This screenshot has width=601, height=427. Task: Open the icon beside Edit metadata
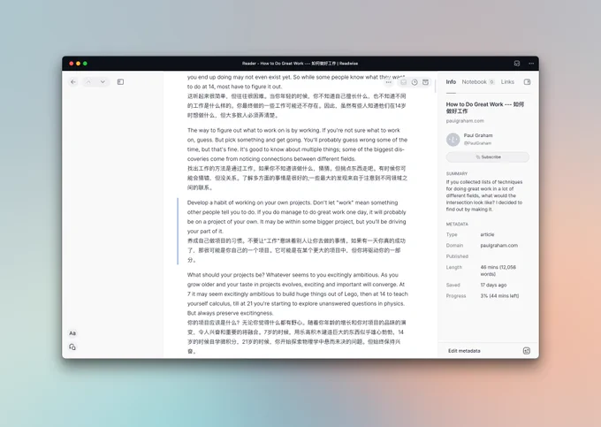coord(527,351)
